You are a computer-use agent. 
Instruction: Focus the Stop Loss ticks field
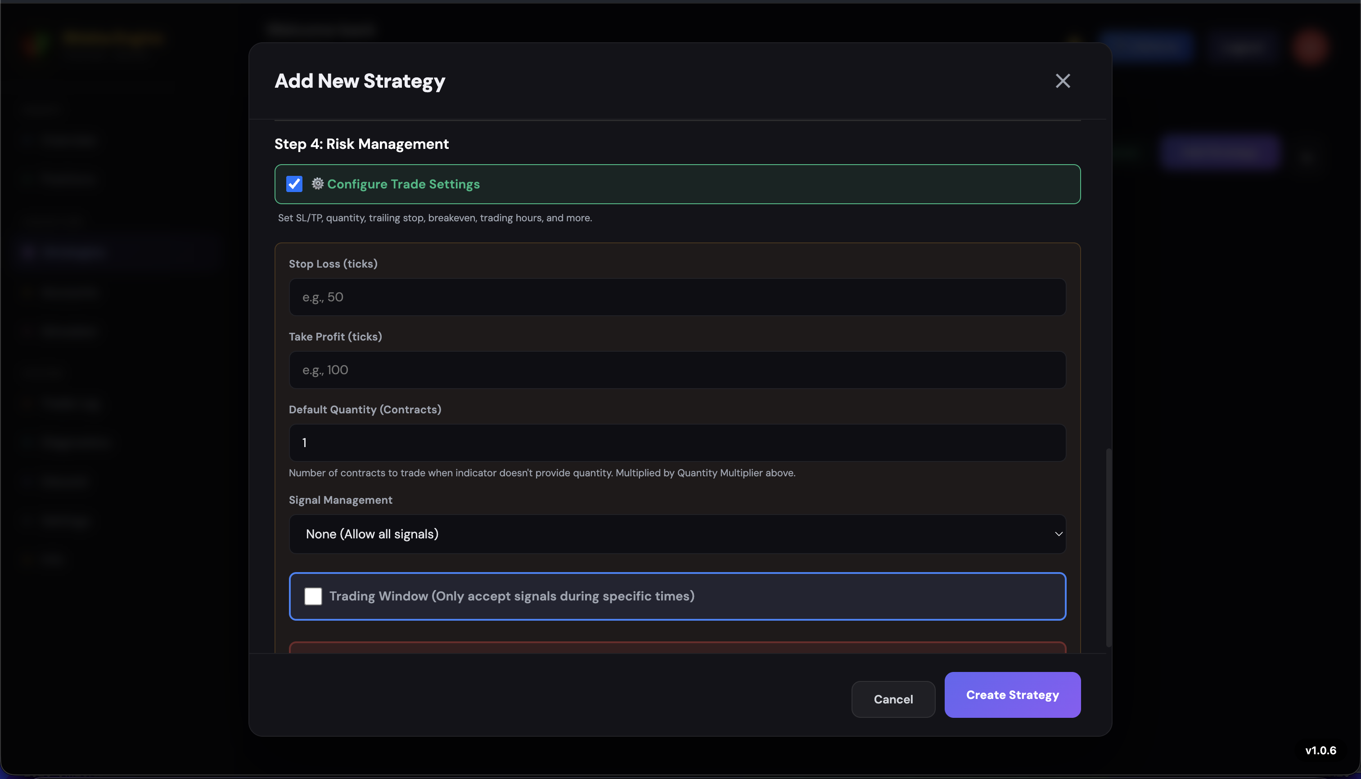[x=677, y=297]
